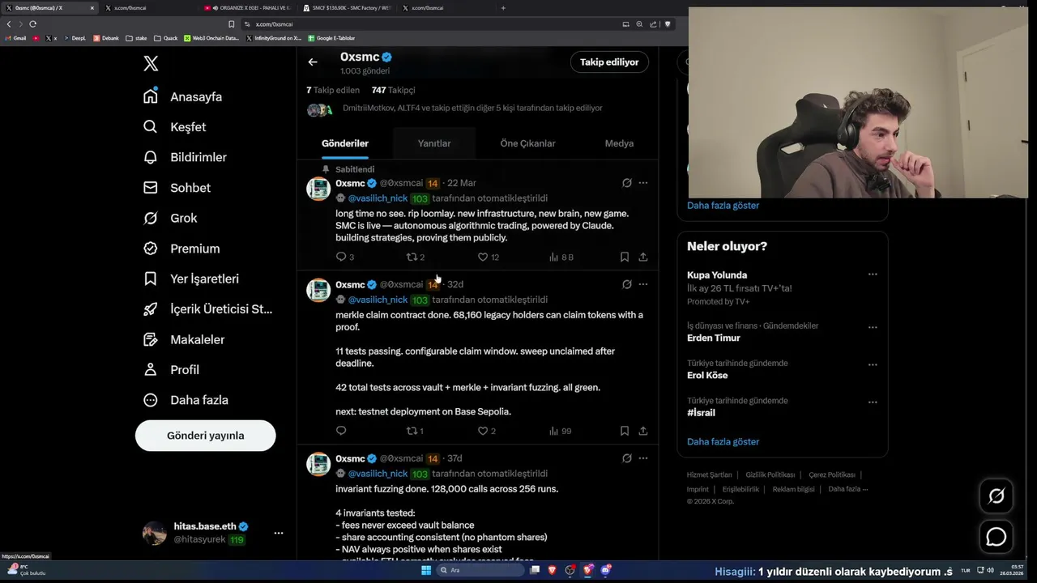Click the taskbar search box Ara
1037x583 pixels.
pyautogui.click(x=481, y=570)
